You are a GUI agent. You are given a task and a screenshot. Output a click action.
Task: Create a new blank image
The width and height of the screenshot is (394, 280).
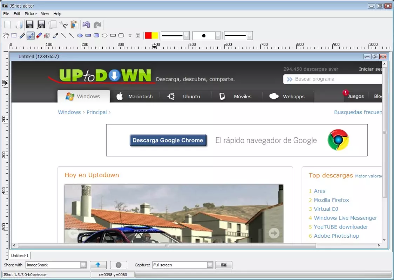click(8, 24)
